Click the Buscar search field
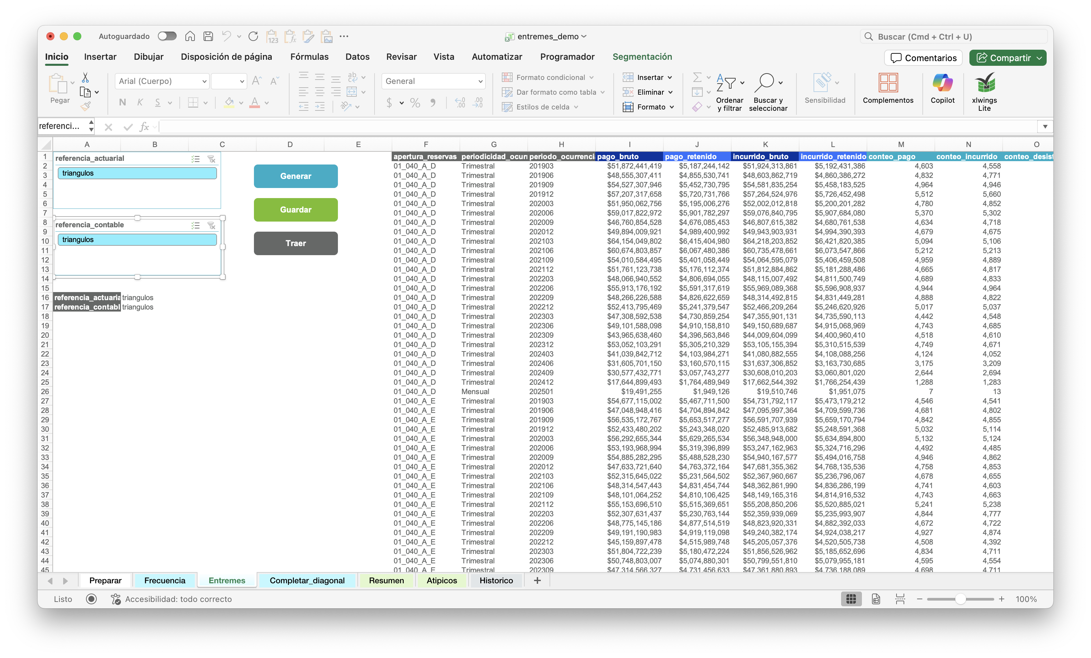 [x=954, y=37]
